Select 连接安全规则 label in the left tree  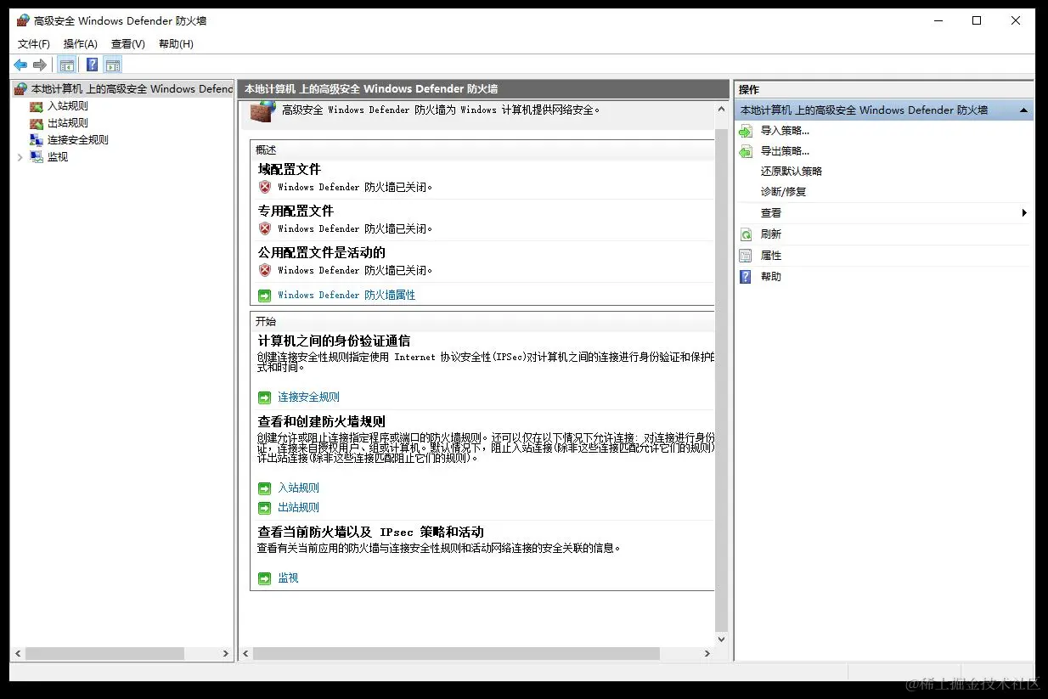point(78,140)
